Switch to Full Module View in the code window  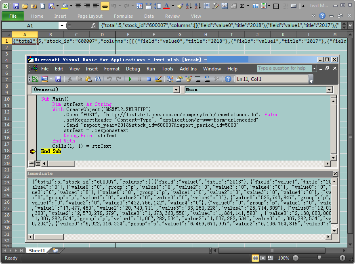[x=38, y=163]
